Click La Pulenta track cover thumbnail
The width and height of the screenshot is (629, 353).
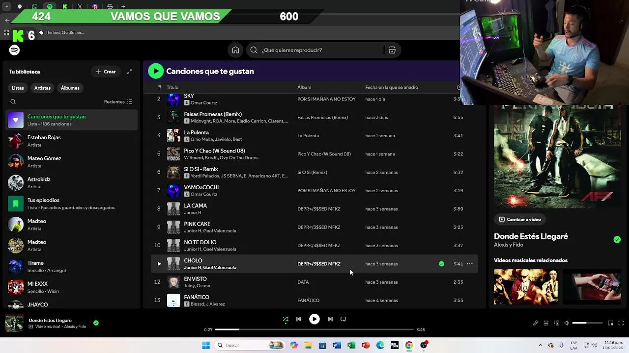[x=173, y=136]
